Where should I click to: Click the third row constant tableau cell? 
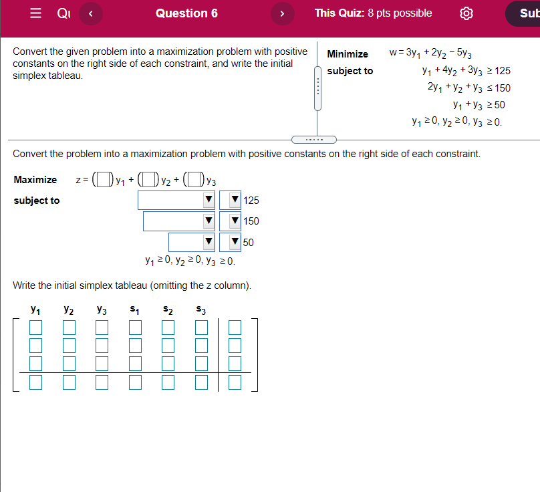pyautogui.click(x=235, y=364)
